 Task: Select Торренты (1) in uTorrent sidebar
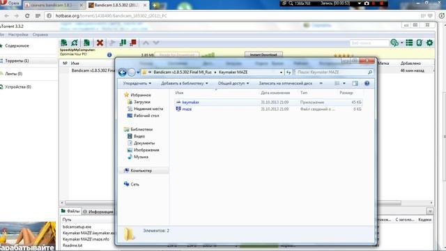point(17,61)
